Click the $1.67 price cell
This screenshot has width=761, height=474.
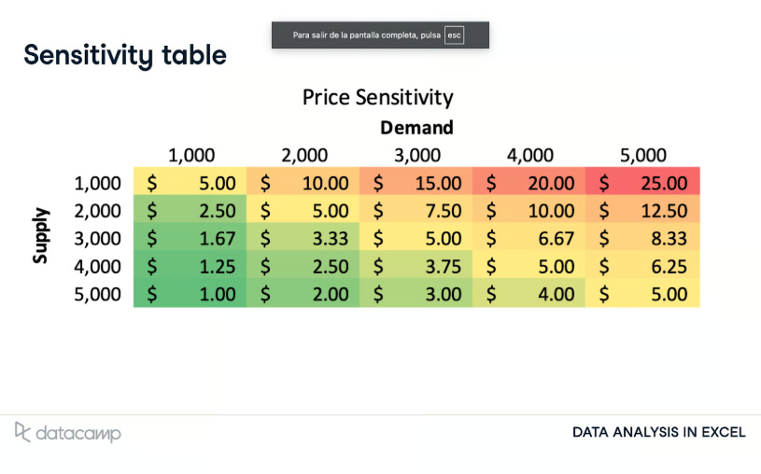[190, 239]
